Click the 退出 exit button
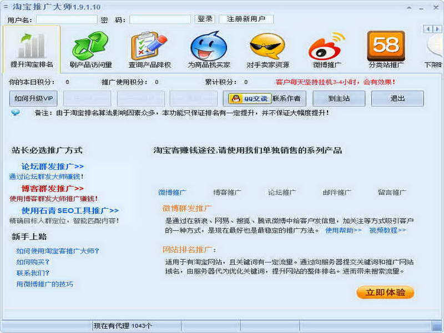444x333 pixels. [397, 99]
